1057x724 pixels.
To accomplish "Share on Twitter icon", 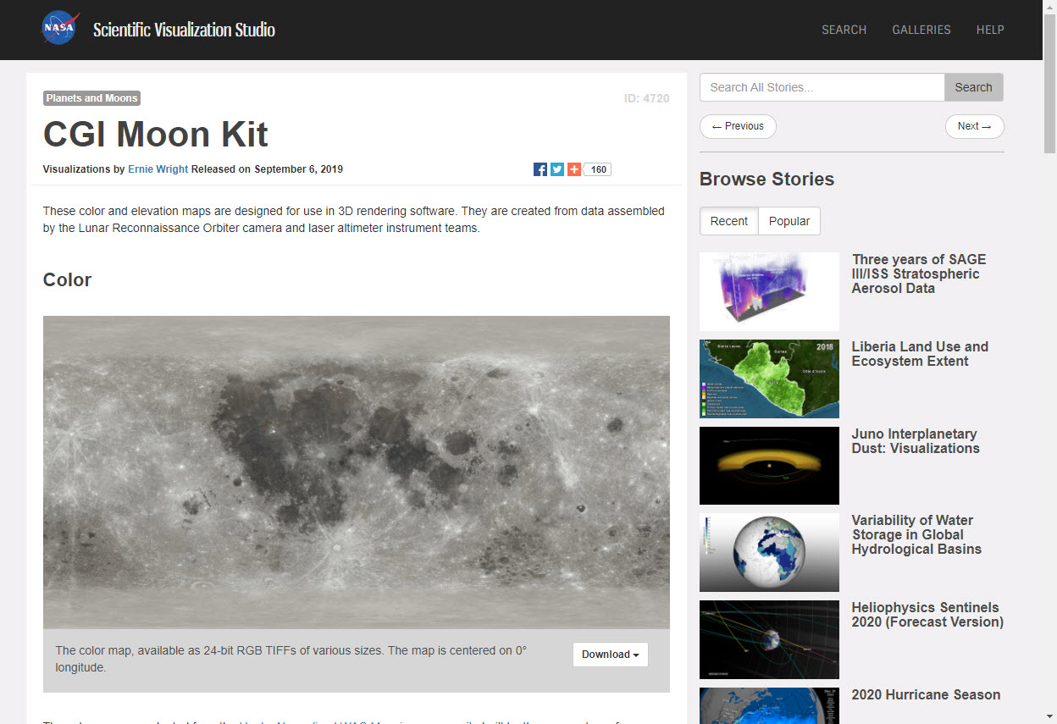I will (557, 169).
